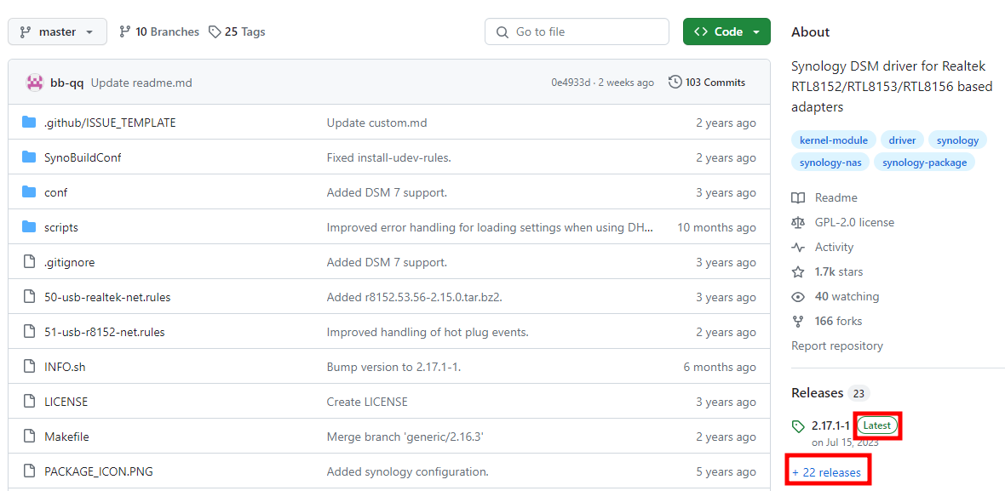Open the PACKAGE_ICON.PNG file
The image size is (1005, 491).
pyautogui.click(x=99, y=471)
